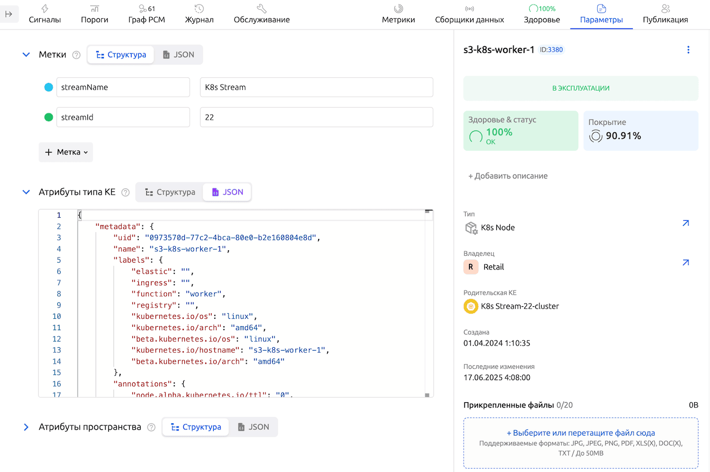Click the blue streamName color swatch
This screenshot has height=472, width=710.
click(x=49, y=87)
